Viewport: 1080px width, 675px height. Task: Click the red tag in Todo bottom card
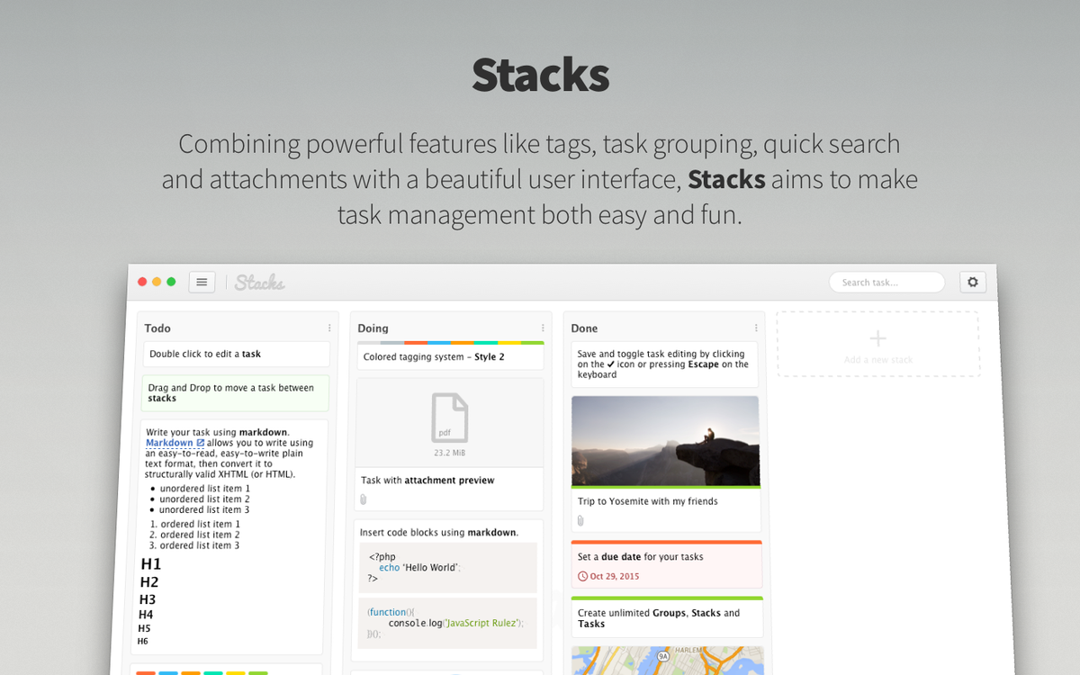point(146,672)
